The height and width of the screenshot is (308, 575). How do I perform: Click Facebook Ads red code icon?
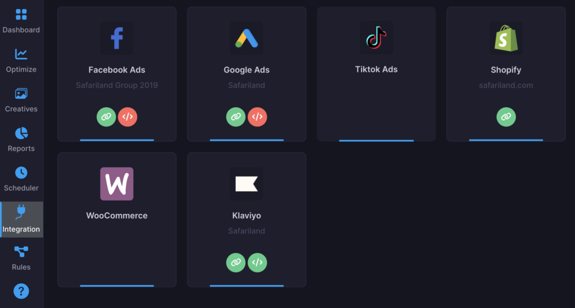[127, 117]
